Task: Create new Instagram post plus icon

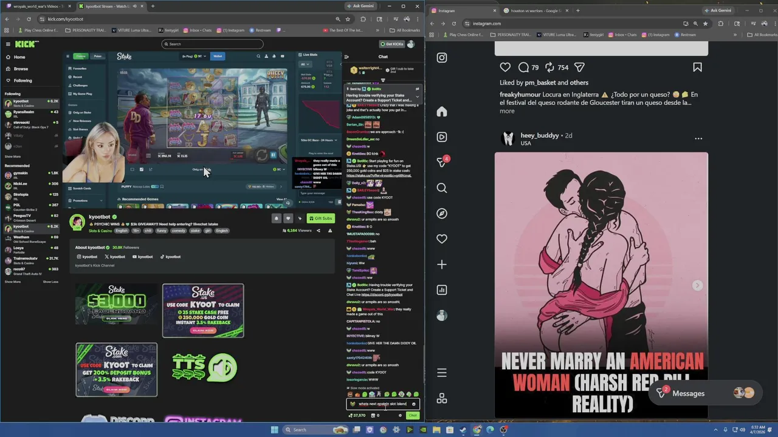Action: click(x=442, y=265)
